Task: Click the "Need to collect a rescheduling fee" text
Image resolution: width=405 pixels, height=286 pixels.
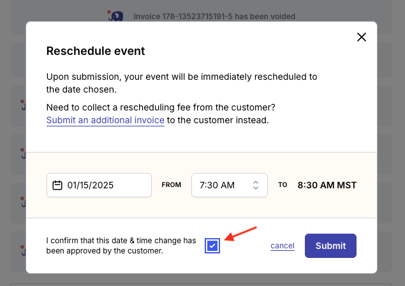Action: (161, 107)
